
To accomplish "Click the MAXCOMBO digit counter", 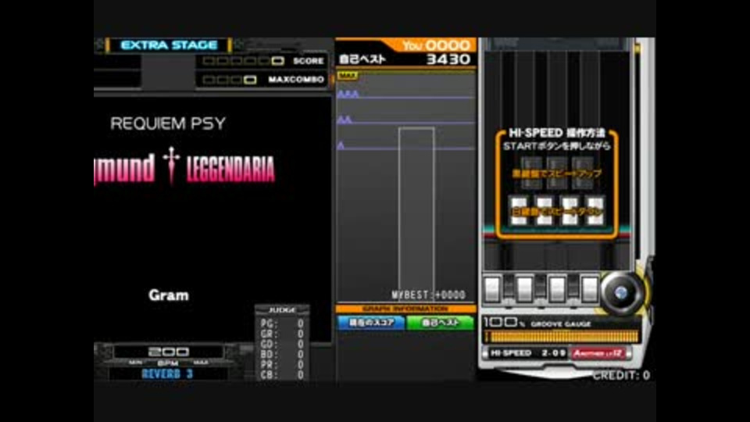I will click(x=230, y=80).
